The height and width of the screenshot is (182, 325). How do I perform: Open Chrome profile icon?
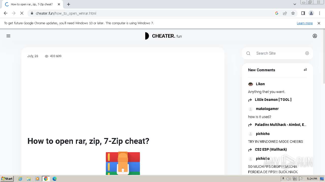[x=311, y=13]
